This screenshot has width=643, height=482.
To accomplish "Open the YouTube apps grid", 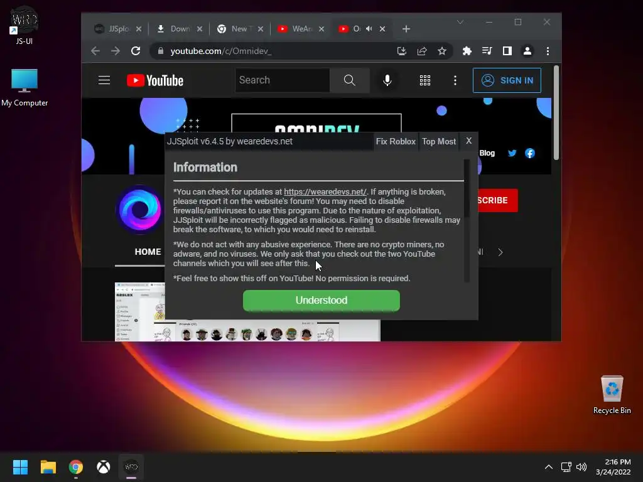I will [x=425, y=80].
